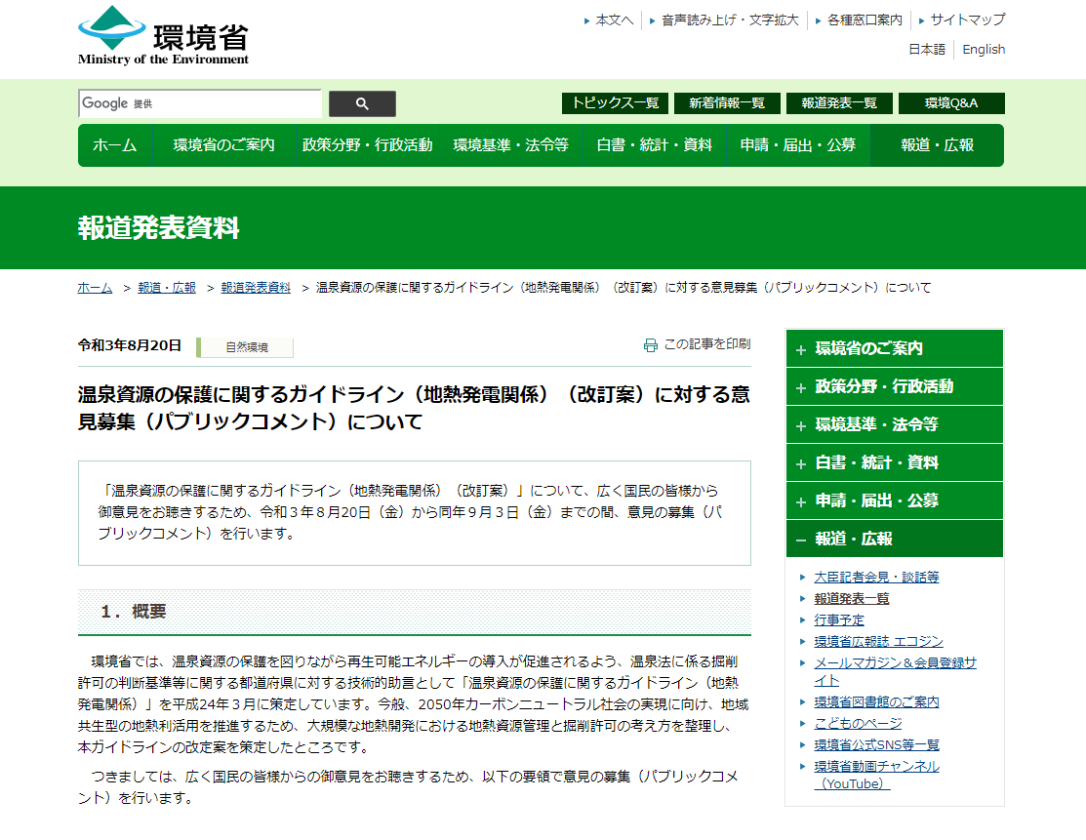Open the ホーム main navigation tab
The image size is (1086, 840).
[115, 145]
